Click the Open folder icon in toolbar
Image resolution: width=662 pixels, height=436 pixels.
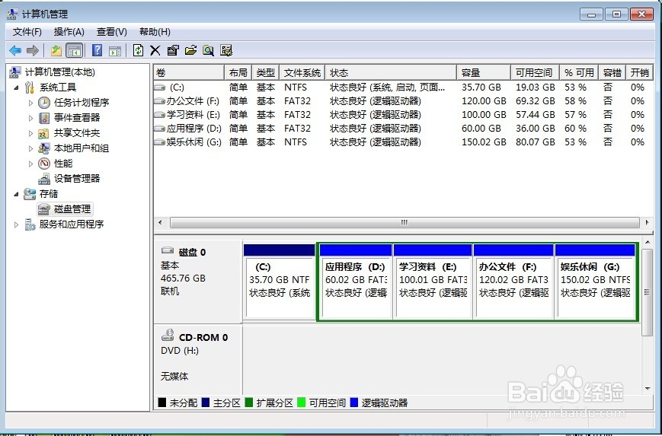tap(191, 50)
